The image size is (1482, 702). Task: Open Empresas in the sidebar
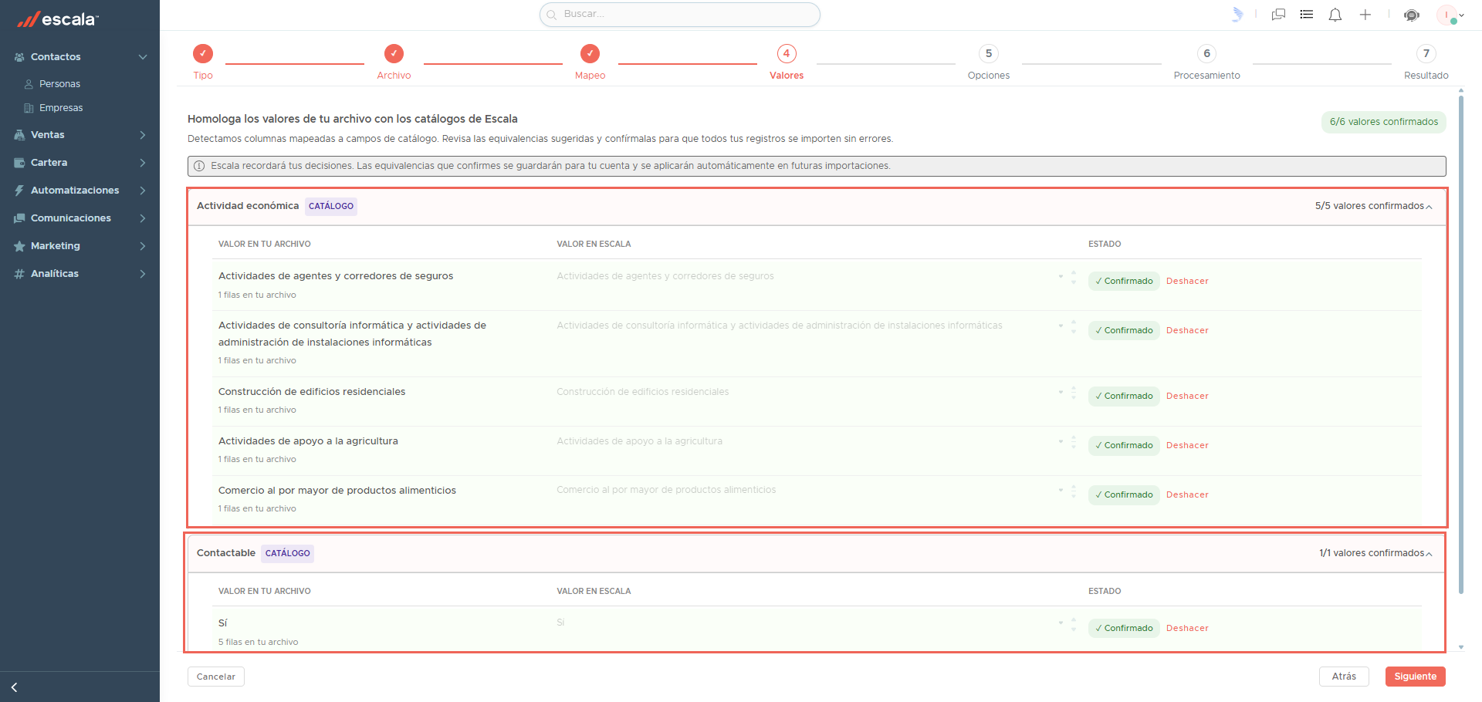[x=61, y=108]
